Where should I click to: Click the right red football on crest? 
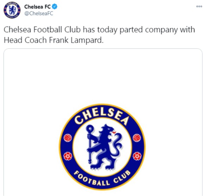[x=137, y=138]
